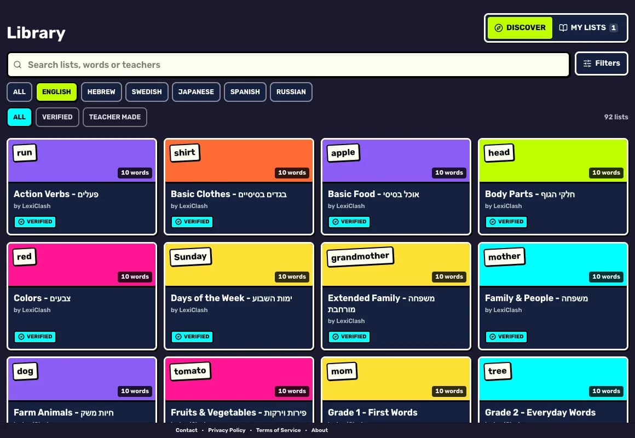Click the Filters sliders icon

point(587,64)
